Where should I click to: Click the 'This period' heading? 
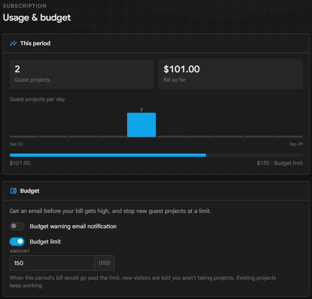(x=35, y=43)
